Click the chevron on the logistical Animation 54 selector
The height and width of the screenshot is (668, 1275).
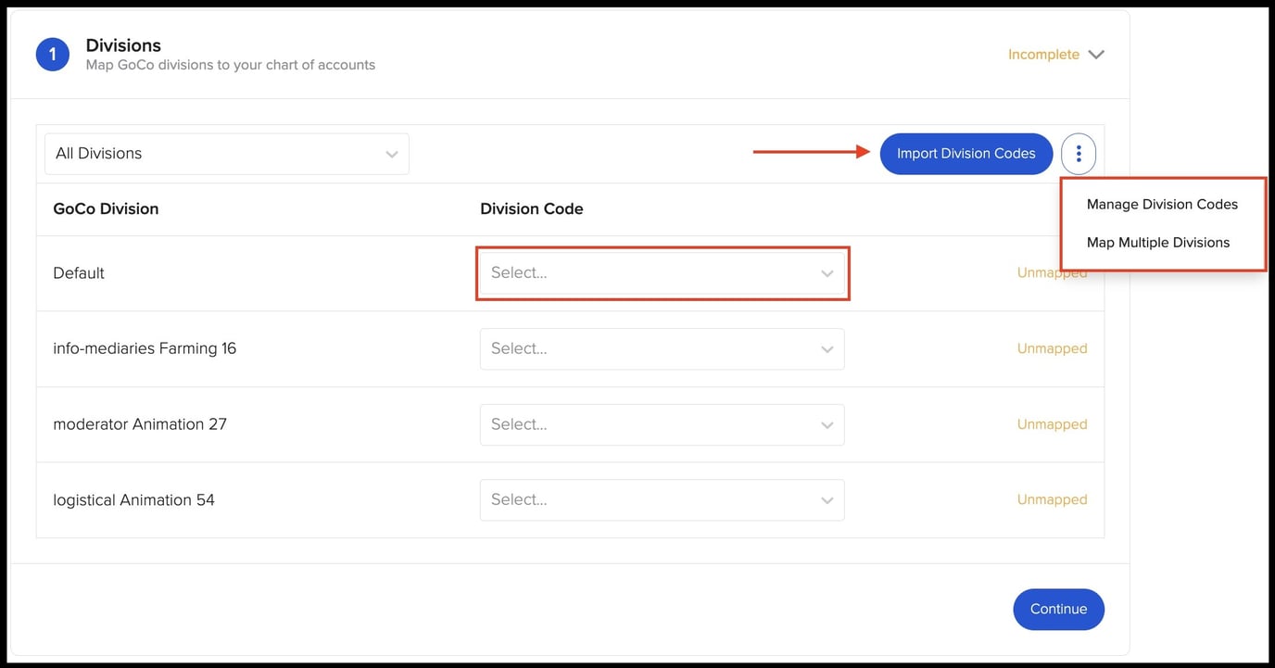pyautogui.click(x=827, y=499)
